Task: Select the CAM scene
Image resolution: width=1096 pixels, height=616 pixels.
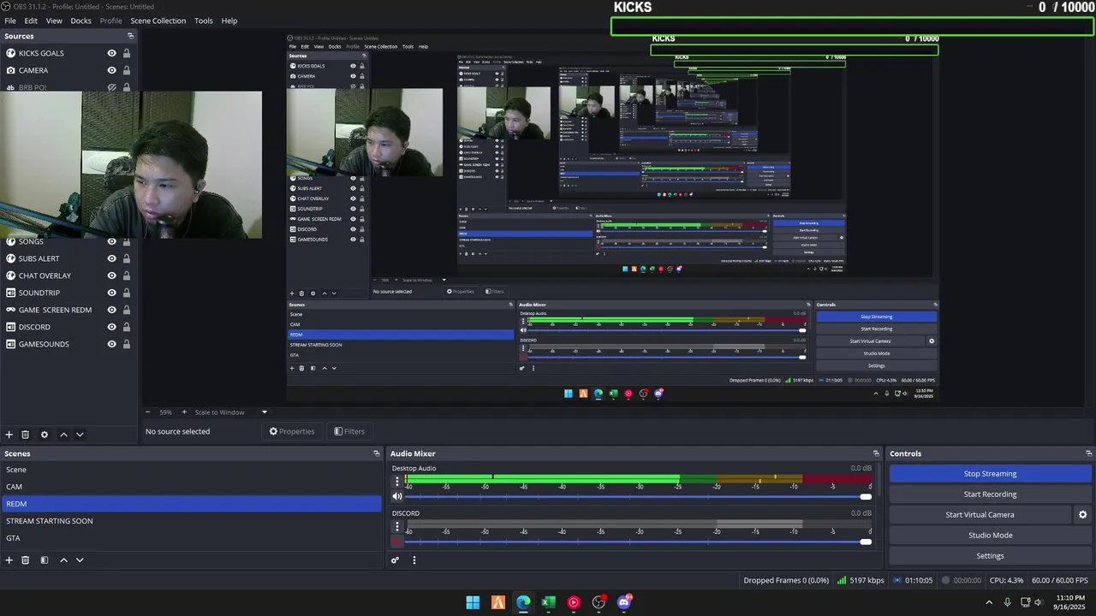Action: click(191, 487)
